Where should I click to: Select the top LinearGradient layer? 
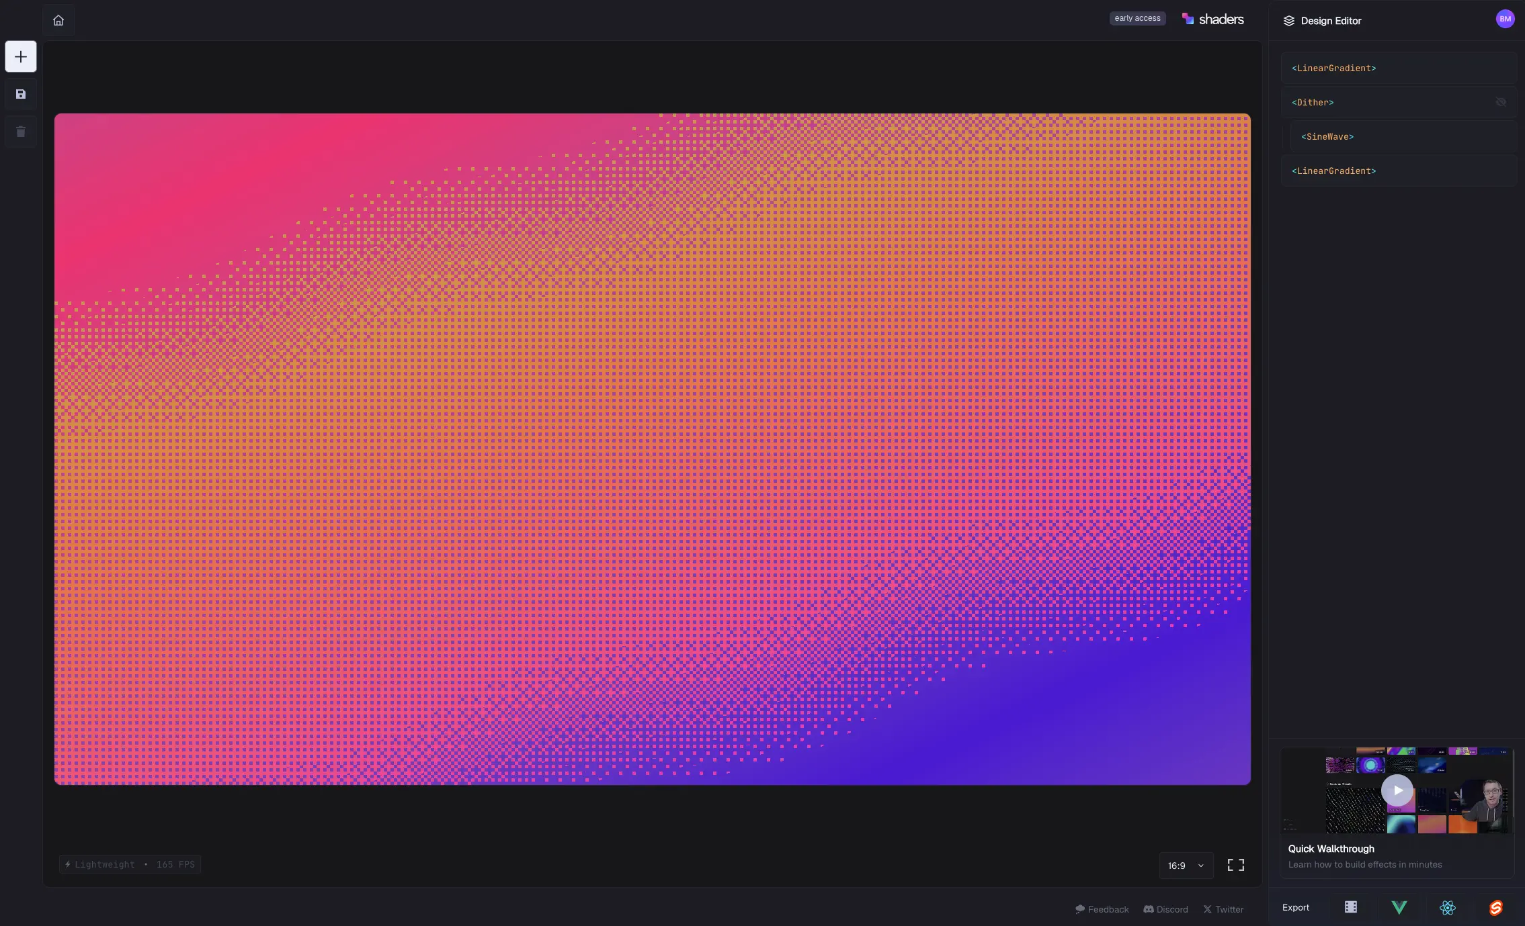(x=1333, y=68)
